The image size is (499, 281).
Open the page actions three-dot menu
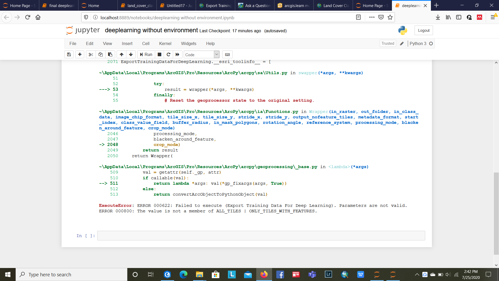(x=372, y=17)
